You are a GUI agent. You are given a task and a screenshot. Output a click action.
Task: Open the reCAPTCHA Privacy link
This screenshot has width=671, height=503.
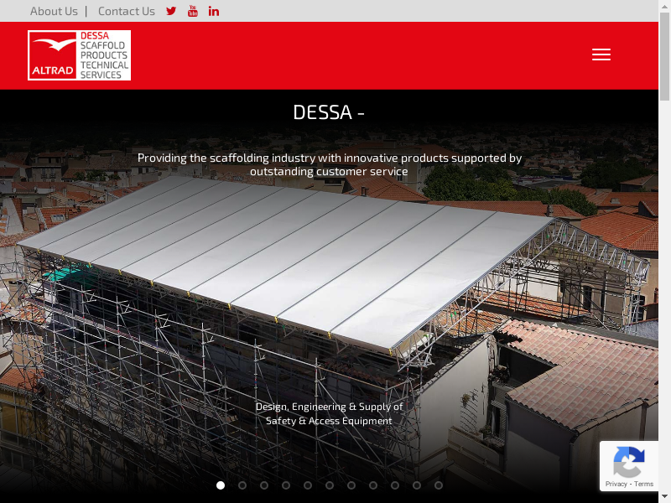(x=616, y=484)
